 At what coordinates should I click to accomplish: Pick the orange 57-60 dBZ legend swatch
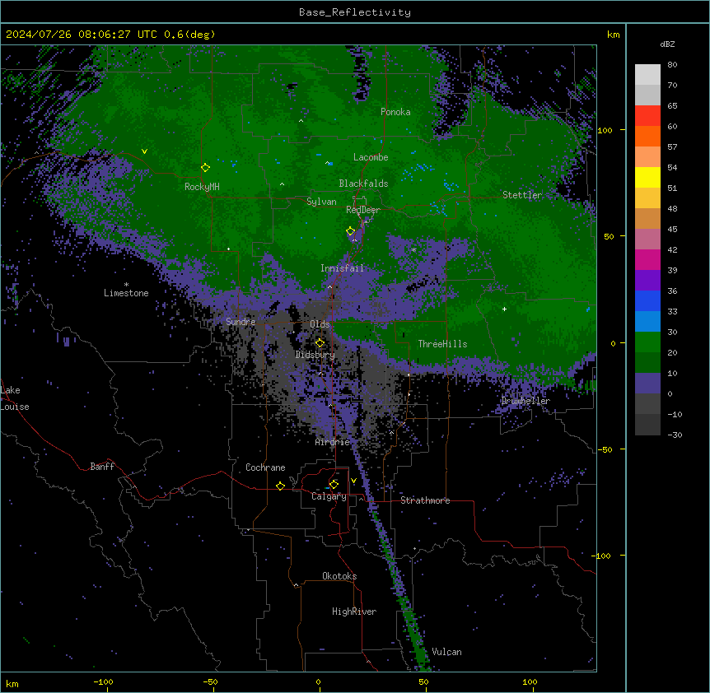point(647,137)
